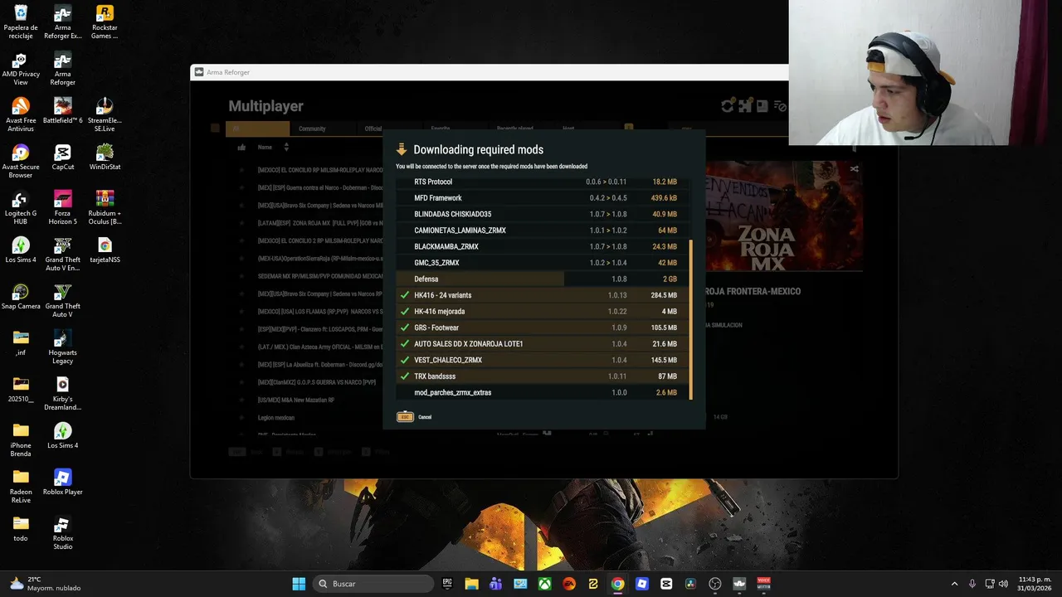
Task: Open DaVinci Resolve from taskbar
Action: tap(690, 584)
